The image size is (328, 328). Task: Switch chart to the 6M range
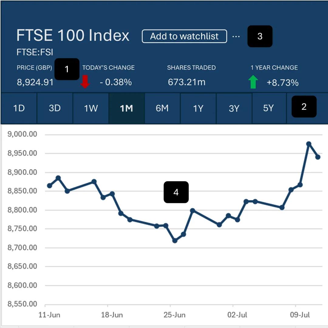162,108
